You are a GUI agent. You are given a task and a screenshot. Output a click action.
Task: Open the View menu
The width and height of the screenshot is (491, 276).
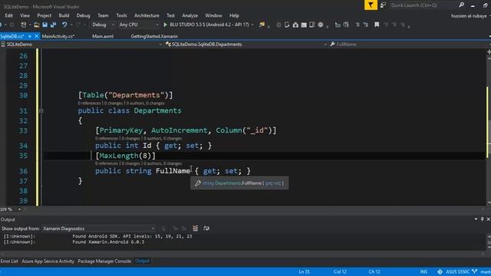coord(25,15)
